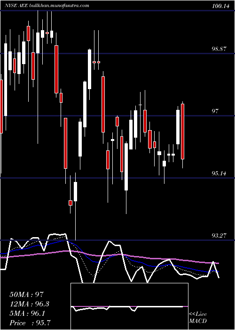Click the 97 price axis label
Screen dimensions: 235x330
pyautogui.click(x=215, y=111)
